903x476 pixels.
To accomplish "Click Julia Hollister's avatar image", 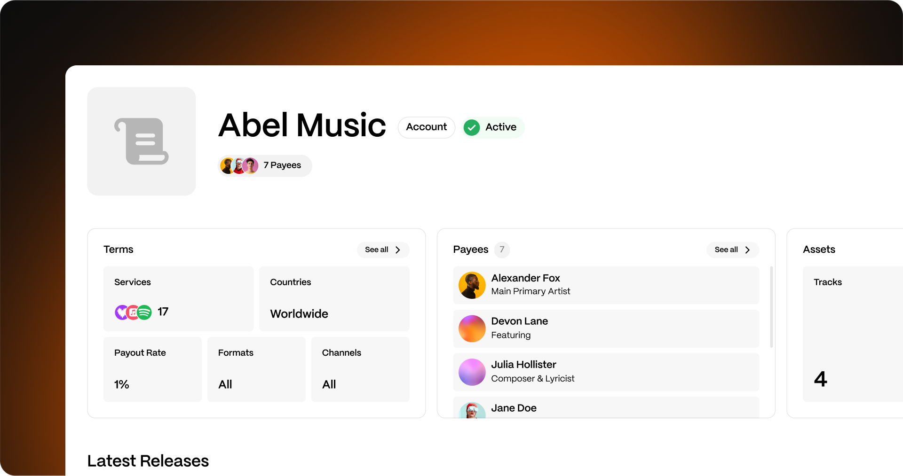I will coord(472,372).
